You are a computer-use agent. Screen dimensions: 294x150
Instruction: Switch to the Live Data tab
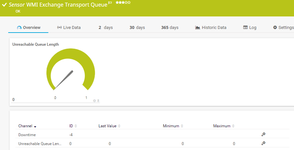pyautogui.click(x=69, y=28)
